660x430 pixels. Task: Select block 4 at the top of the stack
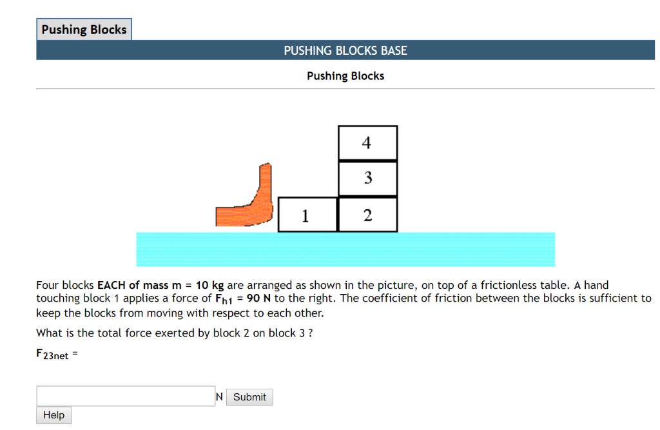(367, 142)
